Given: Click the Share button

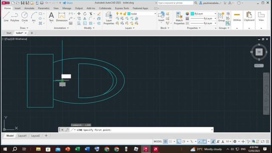Looking at the screenshot, I should click(68, 3).
